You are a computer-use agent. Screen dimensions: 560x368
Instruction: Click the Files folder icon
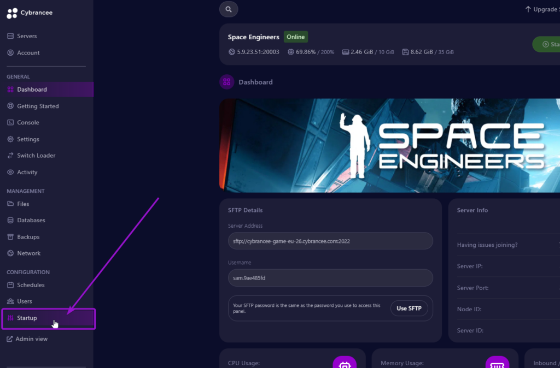pyautogui.click(x=10, y=204)
